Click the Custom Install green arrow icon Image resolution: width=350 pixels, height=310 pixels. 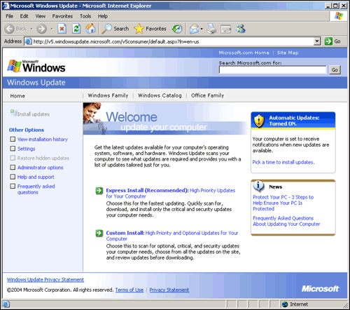pos(99,234)
